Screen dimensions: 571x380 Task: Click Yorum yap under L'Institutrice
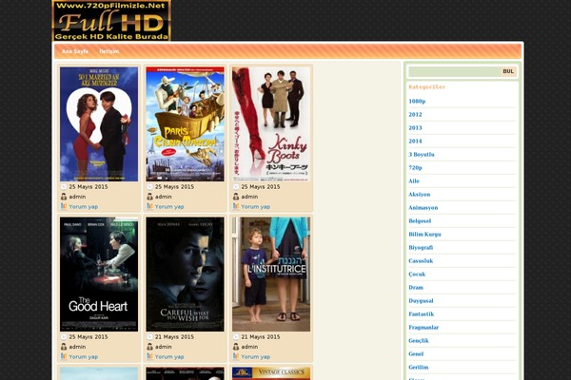pyautogui.click(x=256, y=357)
